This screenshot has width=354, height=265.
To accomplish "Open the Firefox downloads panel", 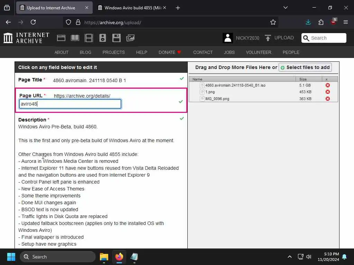I will point(308,22).
